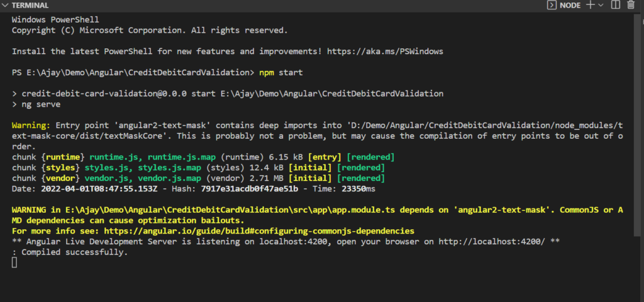
Task: Click the date 2022-04-01T08:47:55.153Z
Action: [x=99, y=189]
